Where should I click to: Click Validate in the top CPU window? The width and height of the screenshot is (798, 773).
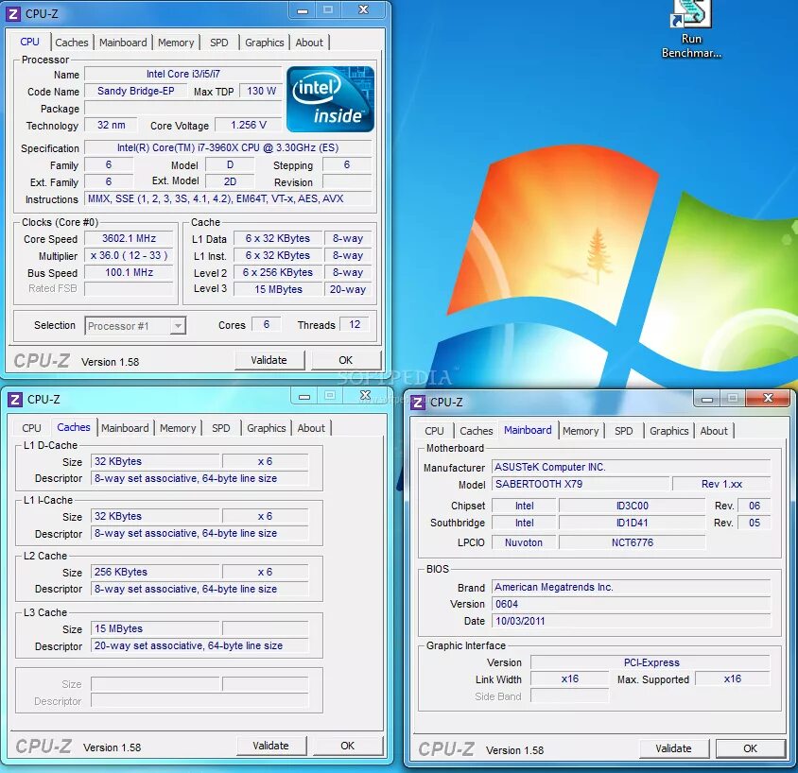coord(269,360)
